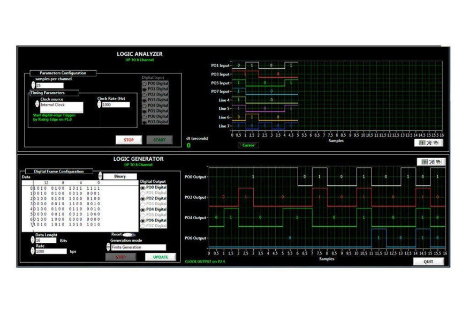Select the pan hand tool on Logic Analyzer graph

(436, 142)
